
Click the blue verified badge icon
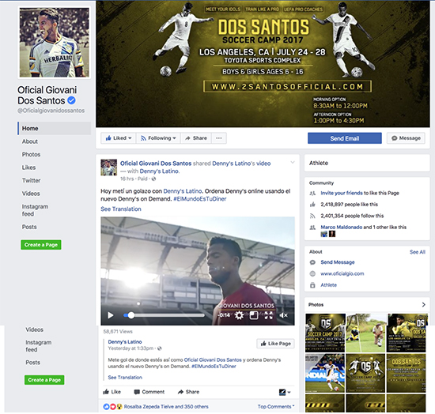(71, 100)
